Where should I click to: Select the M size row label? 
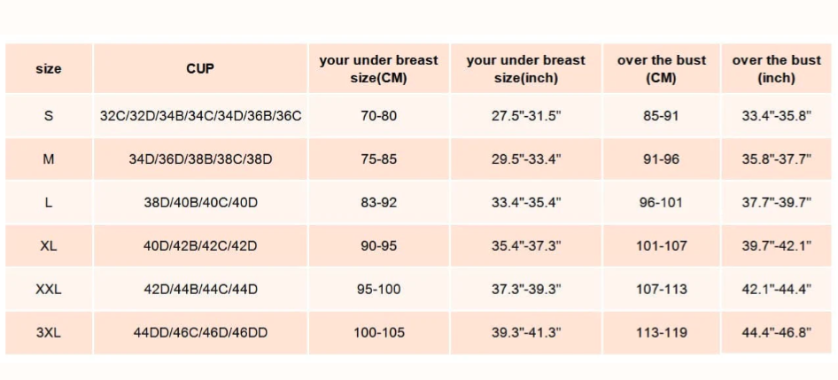49,159
